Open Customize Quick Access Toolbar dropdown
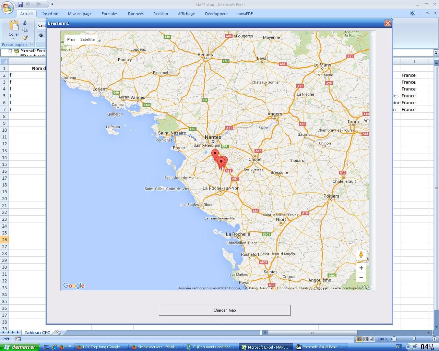The height and width of the screenshot is (351, 439). (x=52, y=4)
